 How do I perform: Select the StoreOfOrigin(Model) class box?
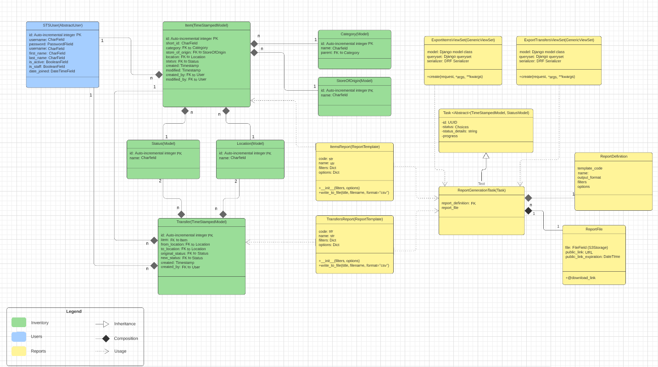pyautogui.click(x=354, y=96)
